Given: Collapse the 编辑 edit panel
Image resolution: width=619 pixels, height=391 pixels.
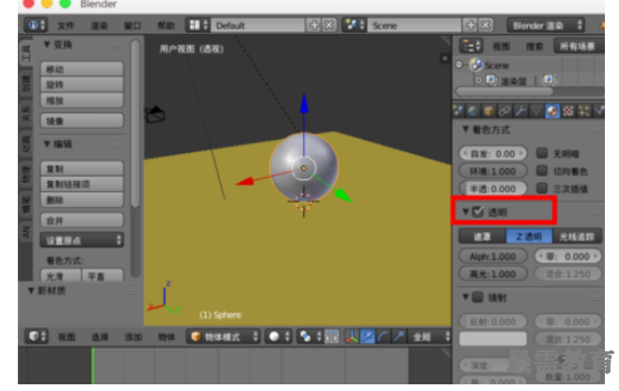Looking at the screenshot, I should (x=47, y=143).
